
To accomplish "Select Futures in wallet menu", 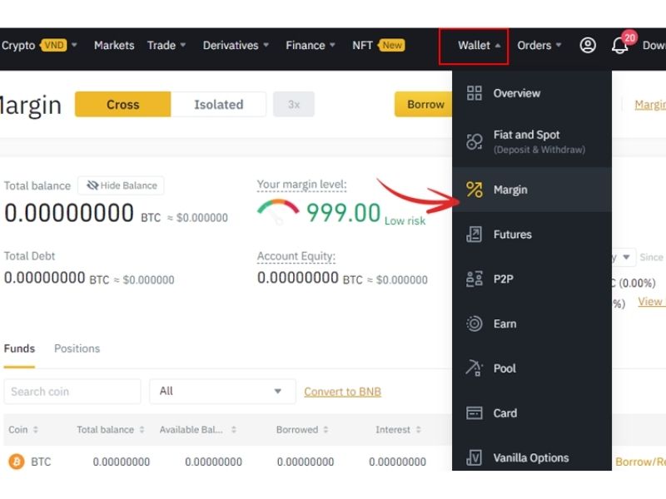I will pyautogui.click(x=532, y=235).
